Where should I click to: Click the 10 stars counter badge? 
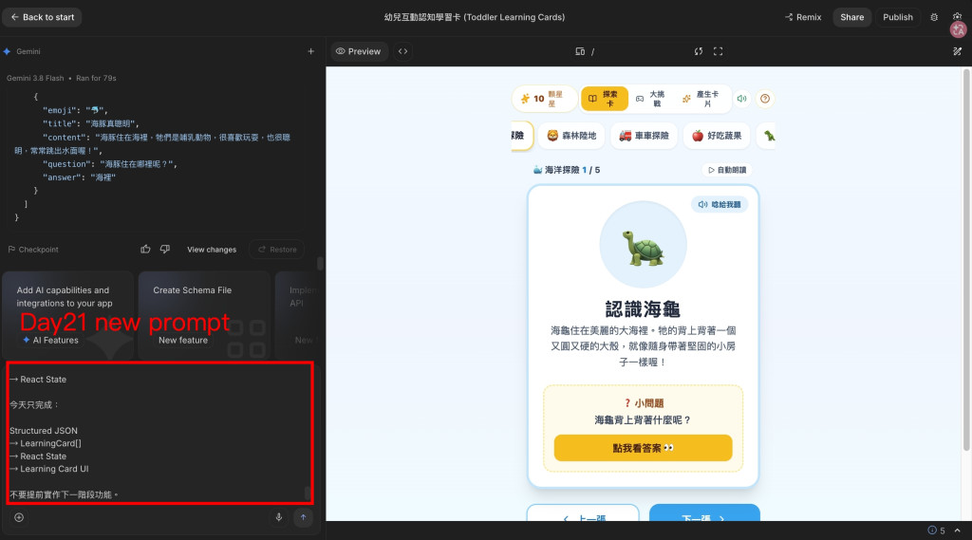coord(544,99)
